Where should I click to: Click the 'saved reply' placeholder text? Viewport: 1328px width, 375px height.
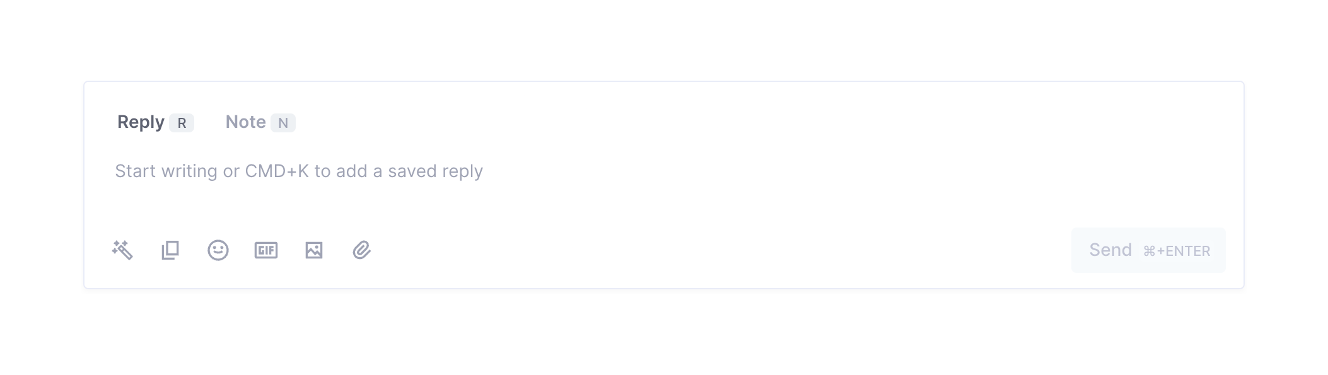point(435,171)
